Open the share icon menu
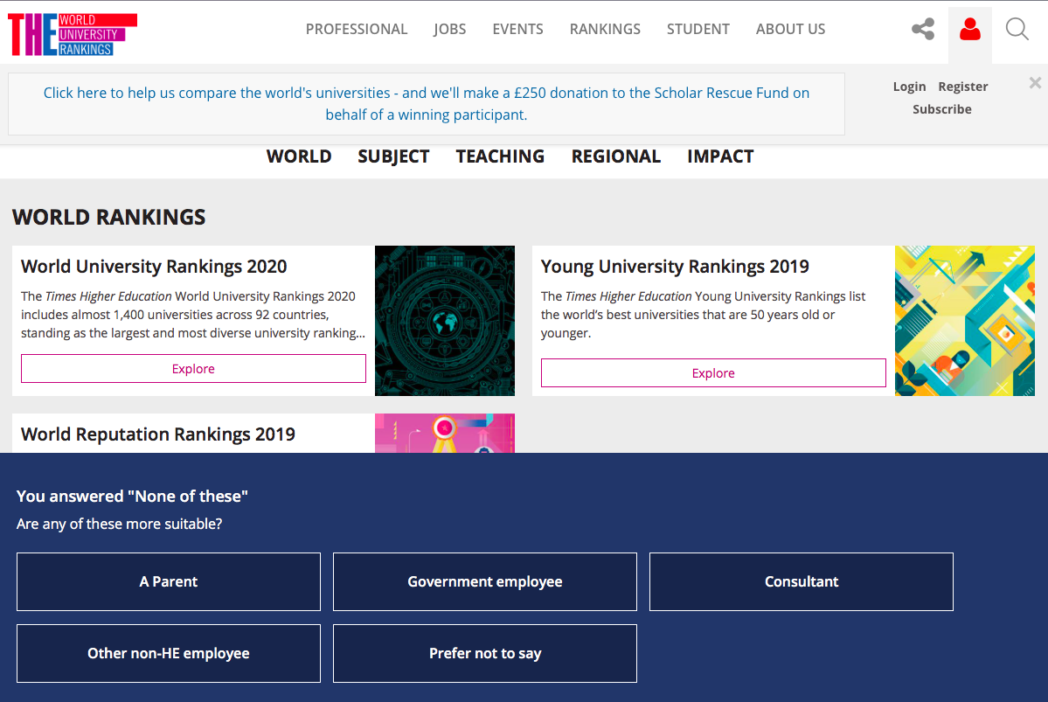Viewport: 1048px width, 702px height. [923, 29]
